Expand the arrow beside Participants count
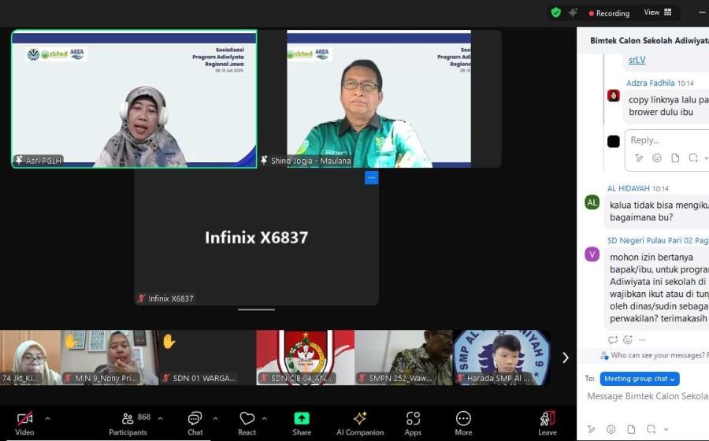 tap(160, 418)
